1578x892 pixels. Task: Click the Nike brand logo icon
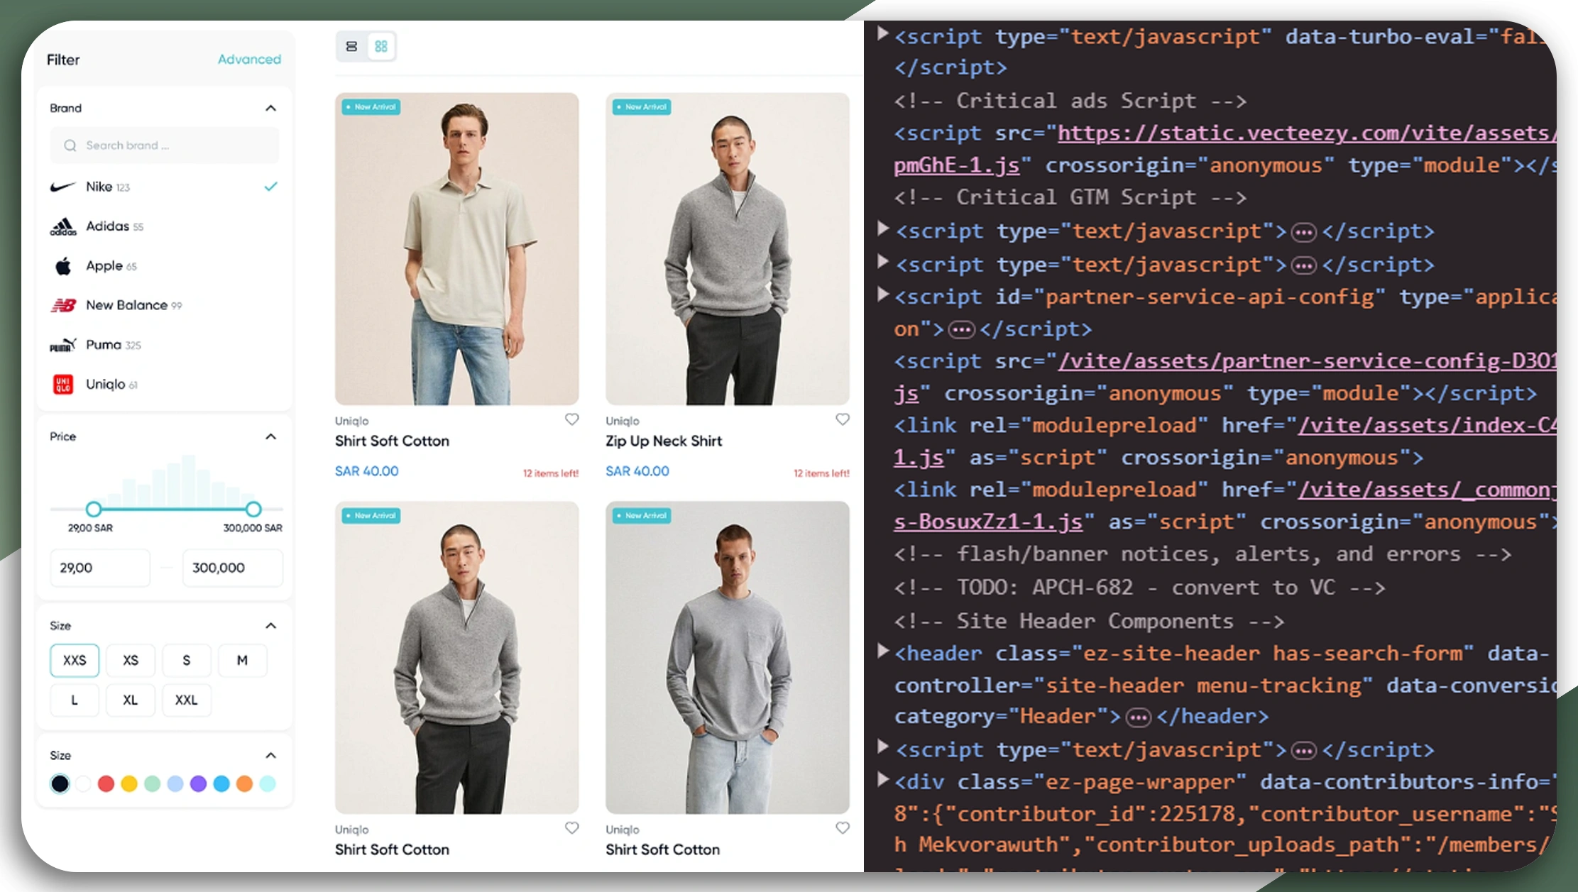coord(62,187)
